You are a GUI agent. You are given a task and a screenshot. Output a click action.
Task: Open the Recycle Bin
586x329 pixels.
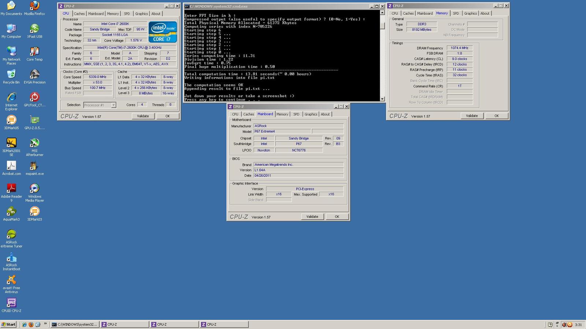tap(11, 77)
